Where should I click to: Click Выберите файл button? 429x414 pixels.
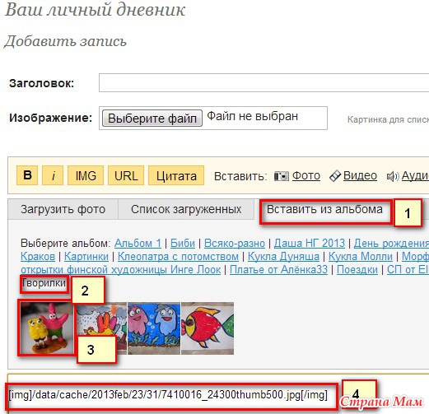tap(152, 119)
